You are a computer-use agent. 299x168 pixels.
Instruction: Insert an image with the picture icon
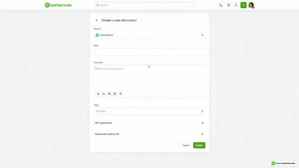pos(115,94)
